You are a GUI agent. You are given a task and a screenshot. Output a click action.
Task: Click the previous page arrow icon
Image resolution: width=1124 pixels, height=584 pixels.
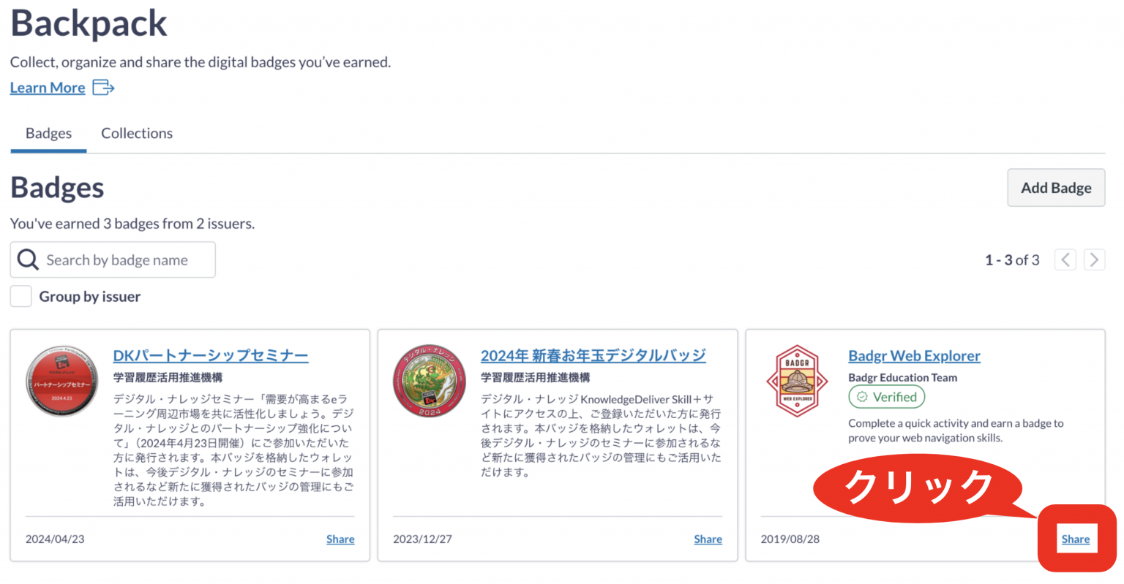coord(1065,259)
